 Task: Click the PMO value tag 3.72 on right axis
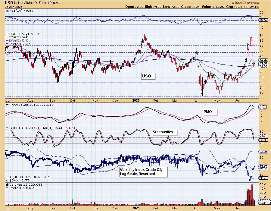(263, 106)
